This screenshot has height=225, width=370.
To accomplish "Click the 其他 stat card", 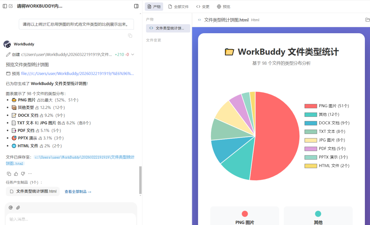I will (318, 216).
